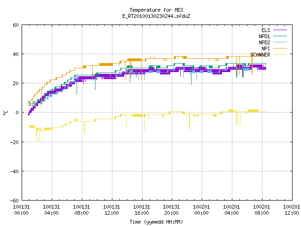This screenshot has height=226, width=301.
Task: Click the blue NPD2 legend line sample
Action: (x=280, y=42)
